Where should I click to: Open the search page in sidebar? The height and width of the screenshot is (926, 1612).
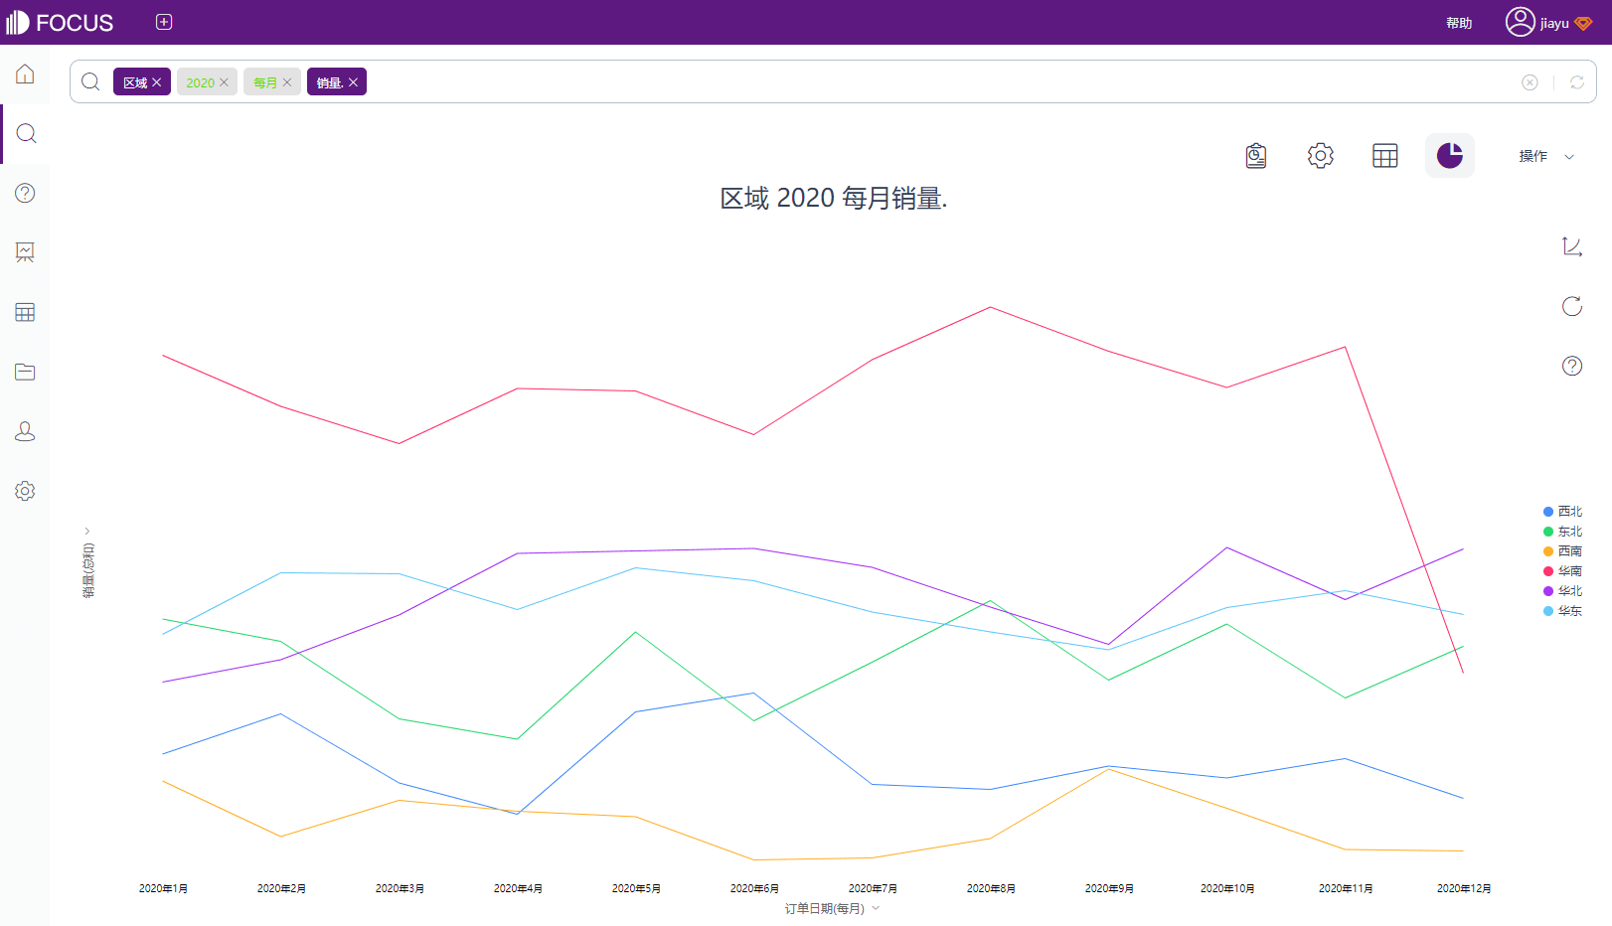click(x=26, y=133)
